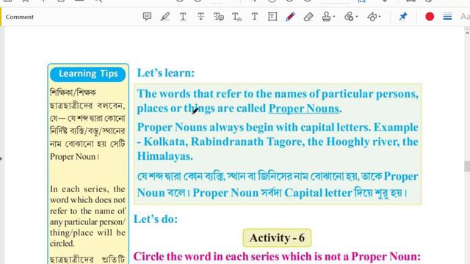Viewport: 470px width, 264px height.
Task: Select the Highlight text tool
Action: coord(164,16)
